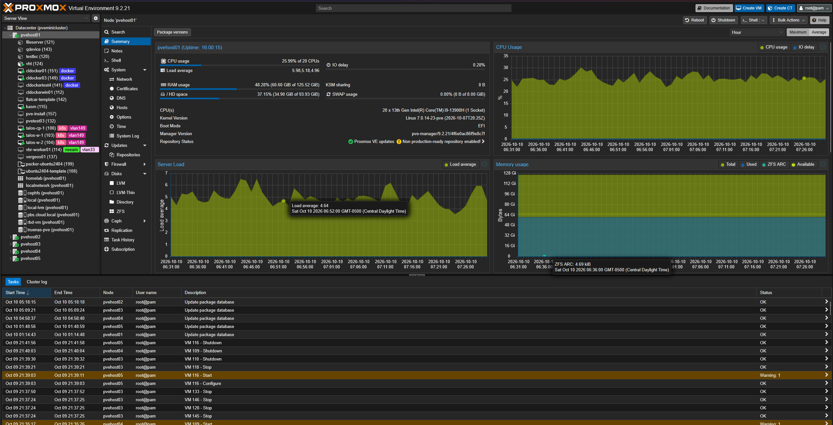Open the Network configuration item
The image size is (833, 425).
click(x=124, y=79)
